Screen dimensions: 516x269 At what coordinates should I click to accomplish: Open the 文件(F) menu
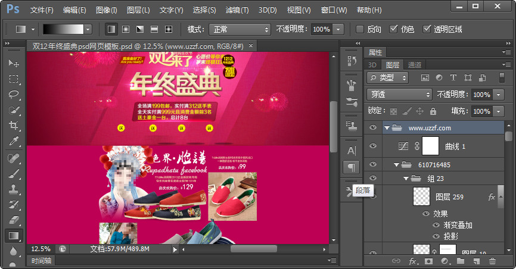click(x=42, y=10)
